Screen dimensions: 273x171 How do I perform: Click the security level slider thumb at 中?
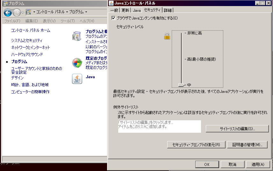182,85
